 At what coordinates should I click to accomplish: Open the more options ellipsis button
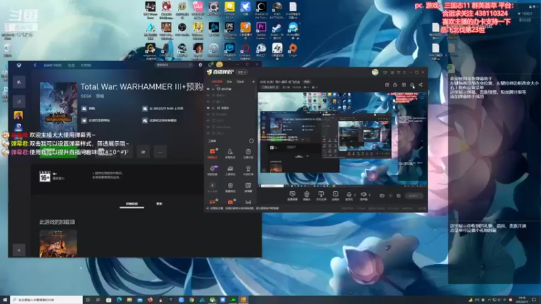(x=160, y=152)
